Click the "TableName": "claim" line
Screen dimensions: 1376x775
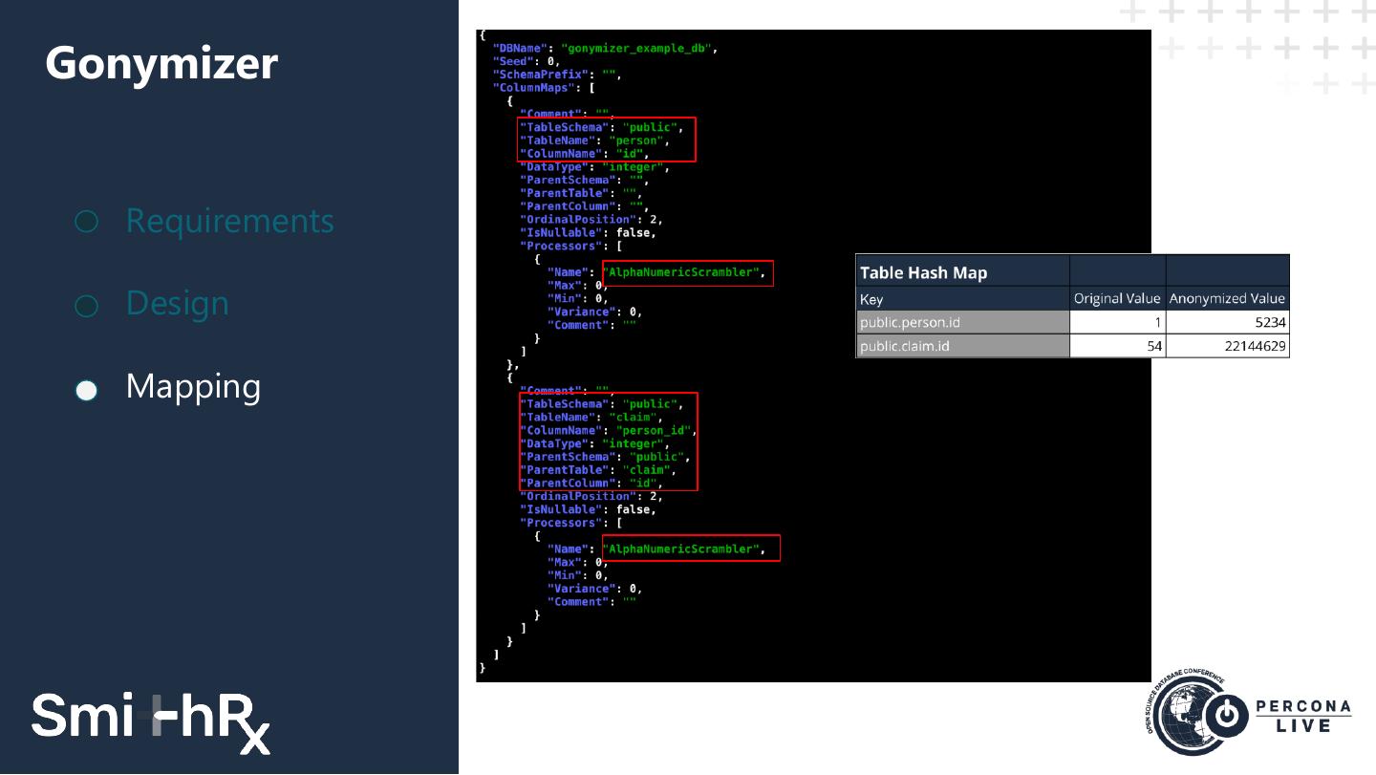pyautogui.click(x=591, y=418)
